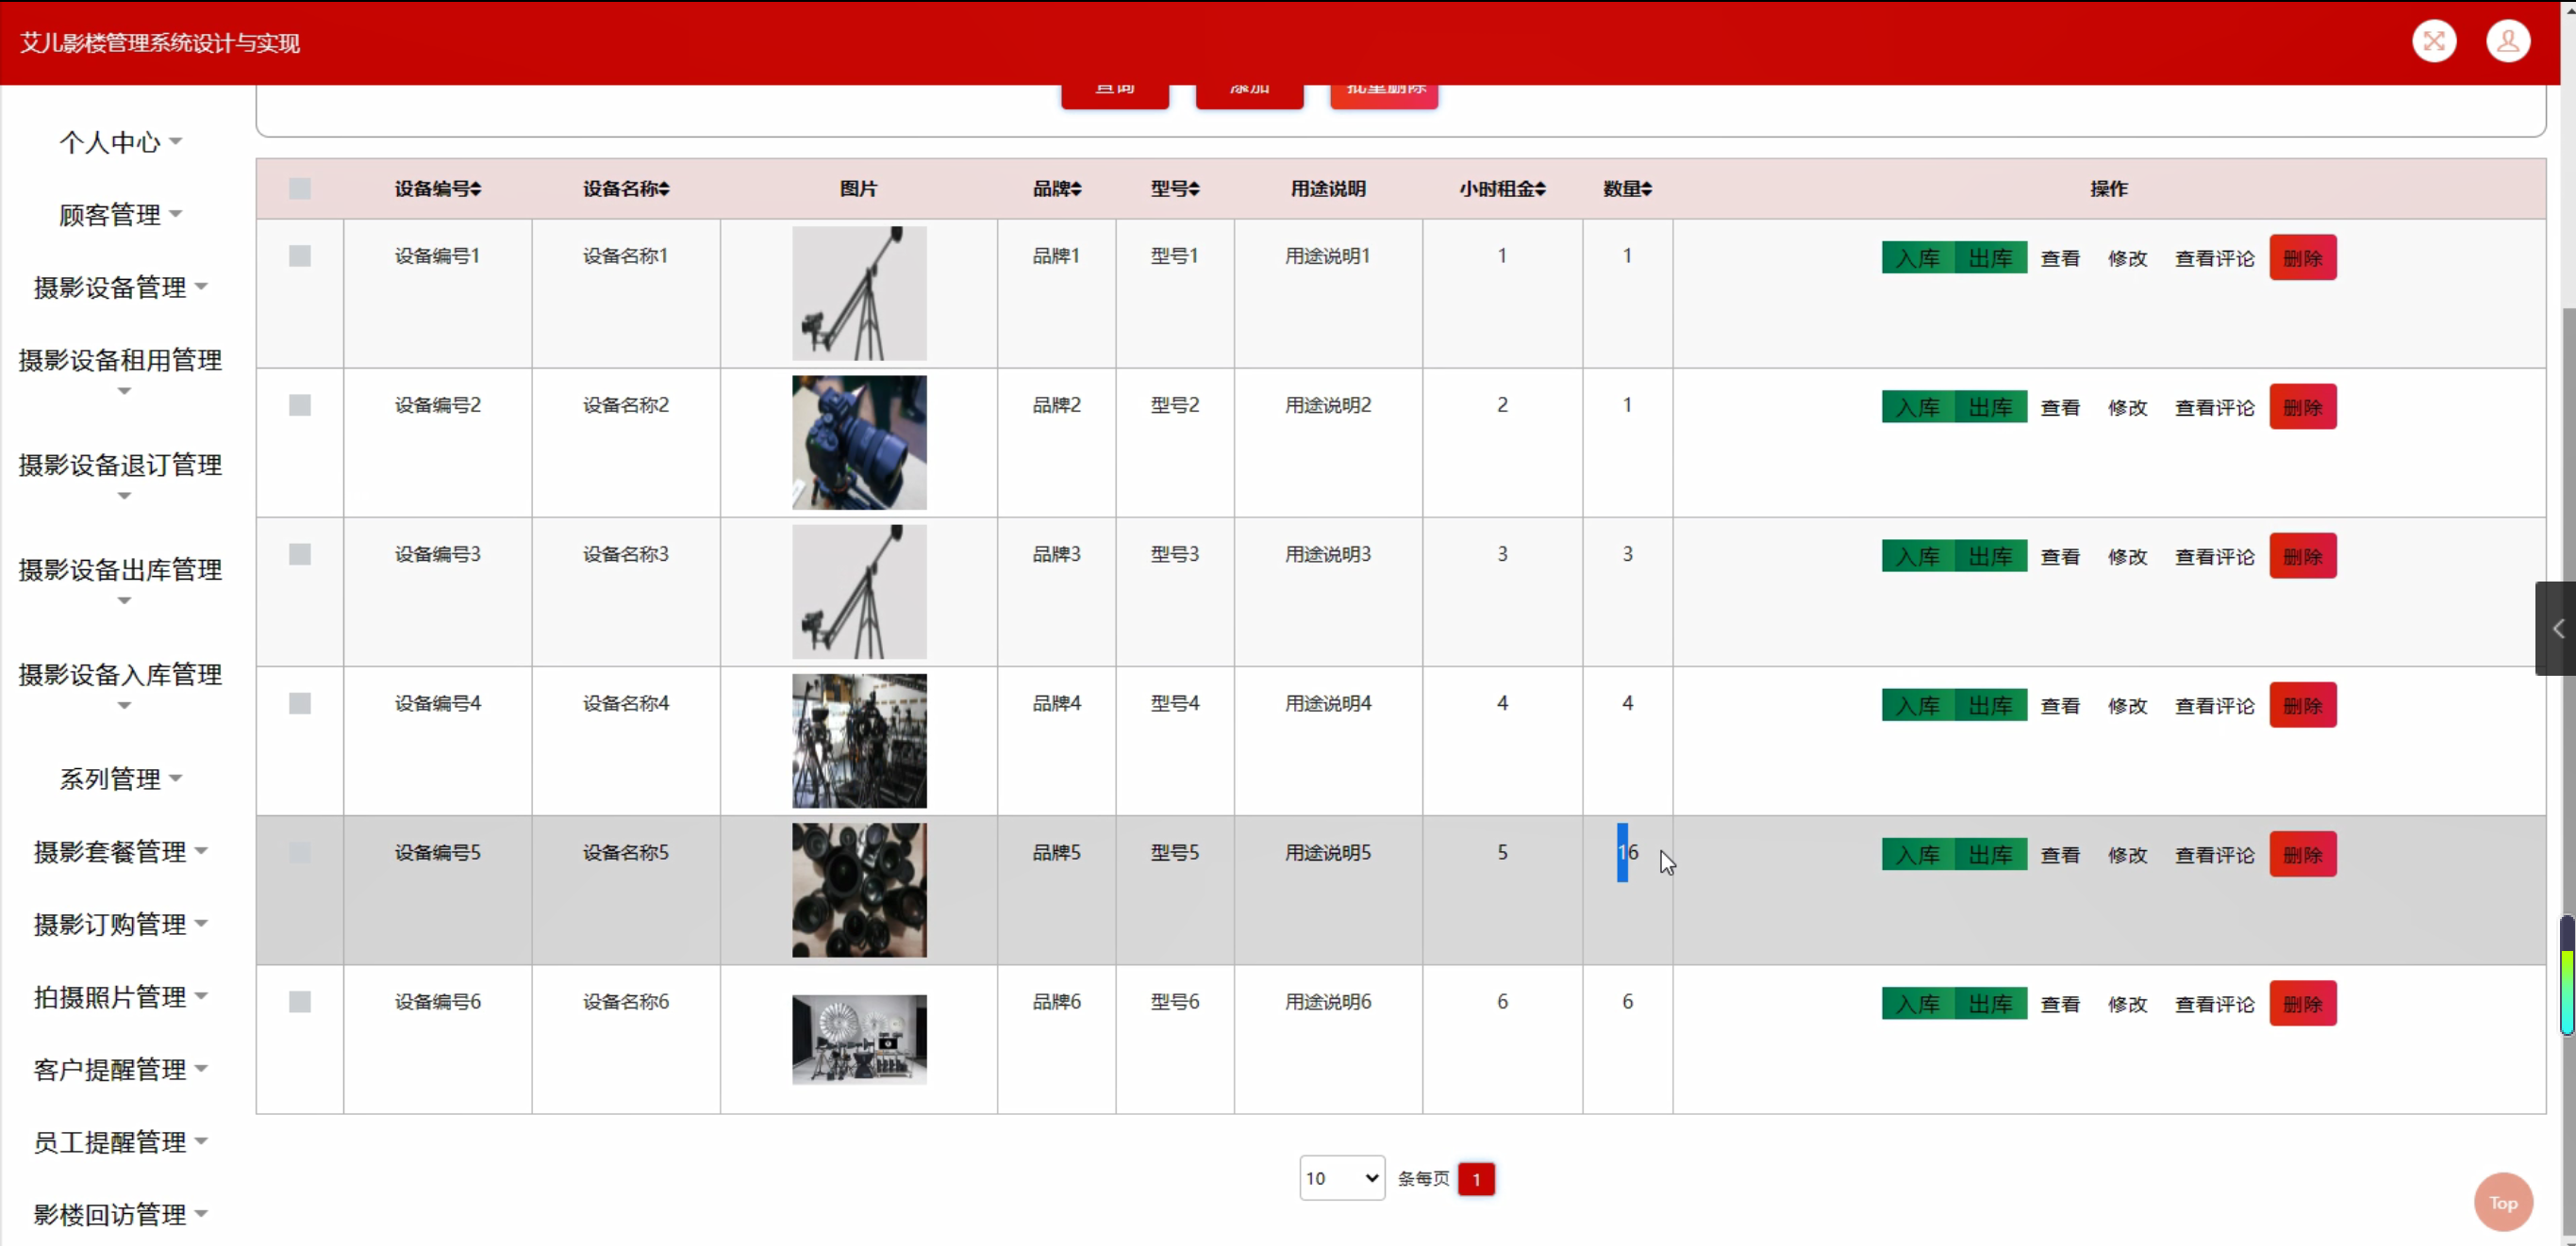Click the sort arrows on 设备编号 column
Viewport: 2576px width, 1246px height.
(476, 189)
